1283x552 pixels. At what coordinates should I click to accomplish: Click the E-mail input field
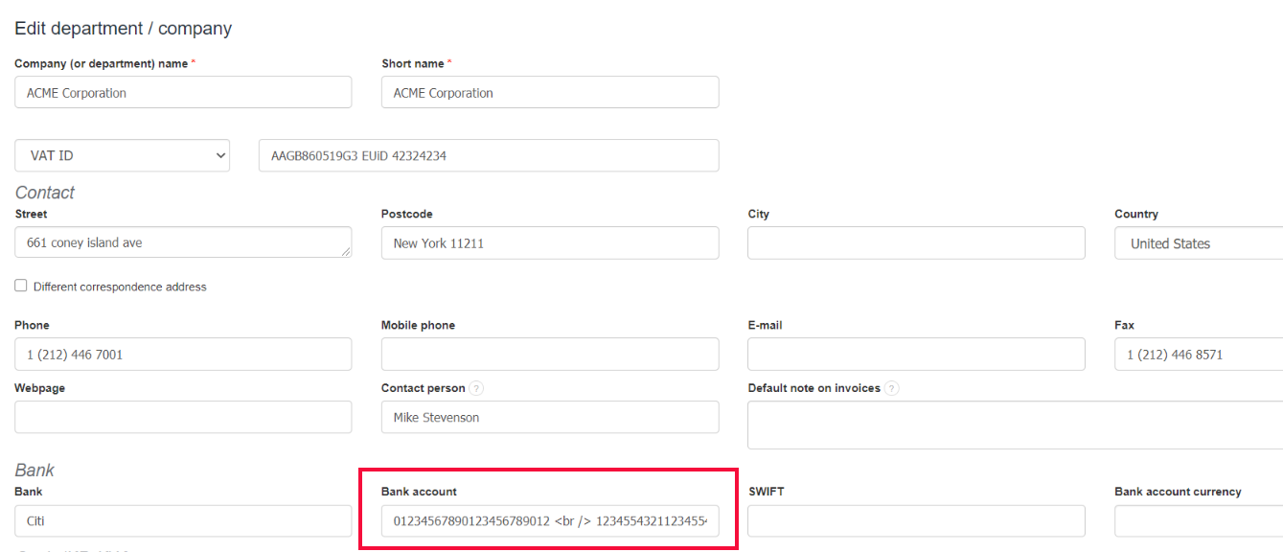916,355
